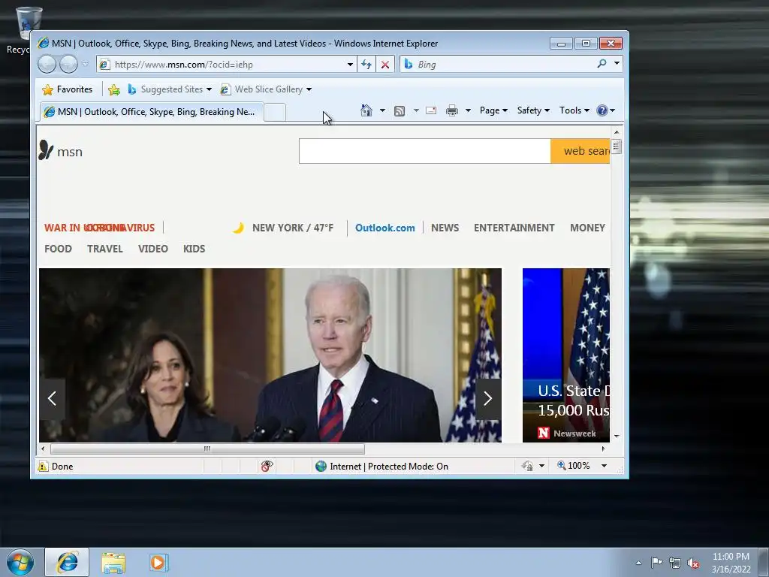Viewport: 769px width, 577px height.
Task: Click the muted volume tray icon
Action: (x=693, y=563)
